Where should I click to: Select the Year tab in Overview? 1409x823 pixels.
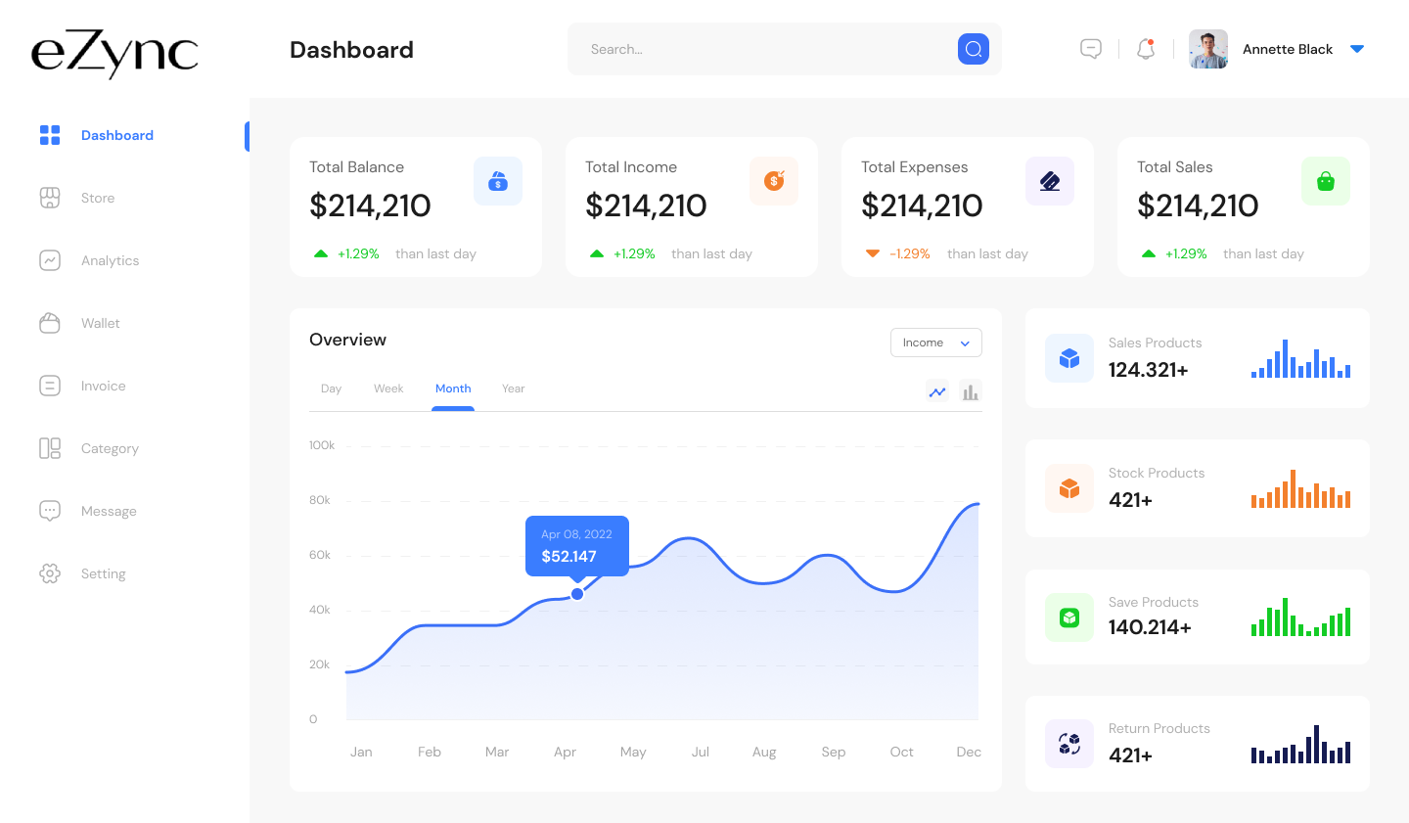point(513,389)
